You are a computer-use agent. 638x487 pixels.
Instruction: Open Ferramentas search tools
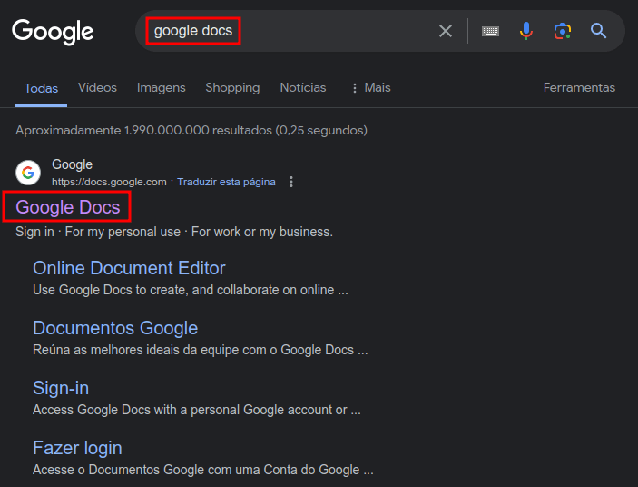579,87
